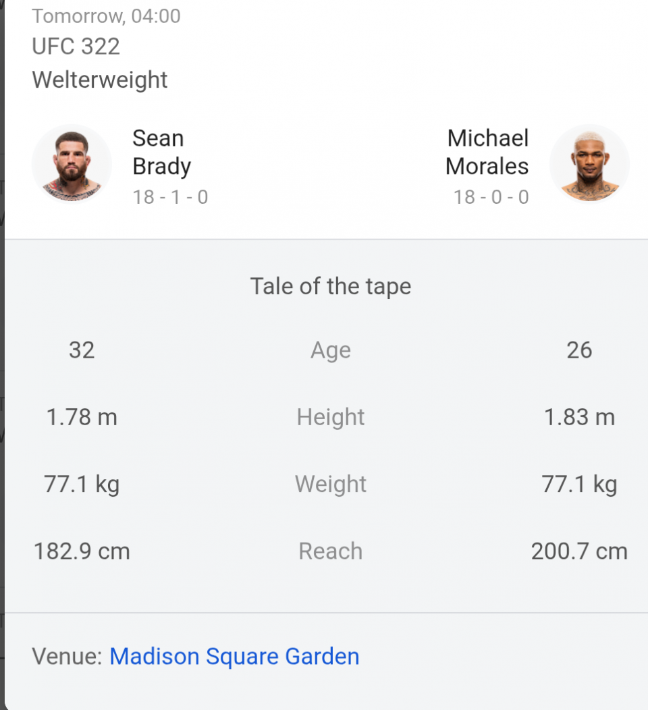Click Sean Brady's fighter photo
The height and width of the screenshot is (710, 648).
point(72,163)
